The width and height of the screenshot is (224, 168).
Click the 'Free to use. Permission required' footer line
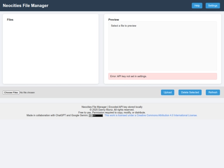(112, 112)
